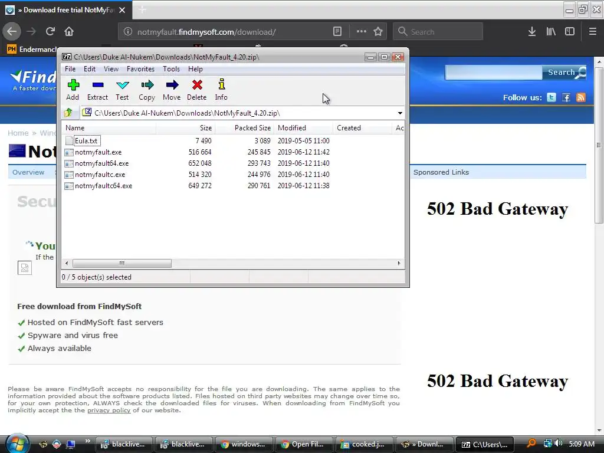Image resolution: width=604 pixels, height=453 pixels.
Task: Switch to the Overview tab on the webpage
Action: coord(28,172)
